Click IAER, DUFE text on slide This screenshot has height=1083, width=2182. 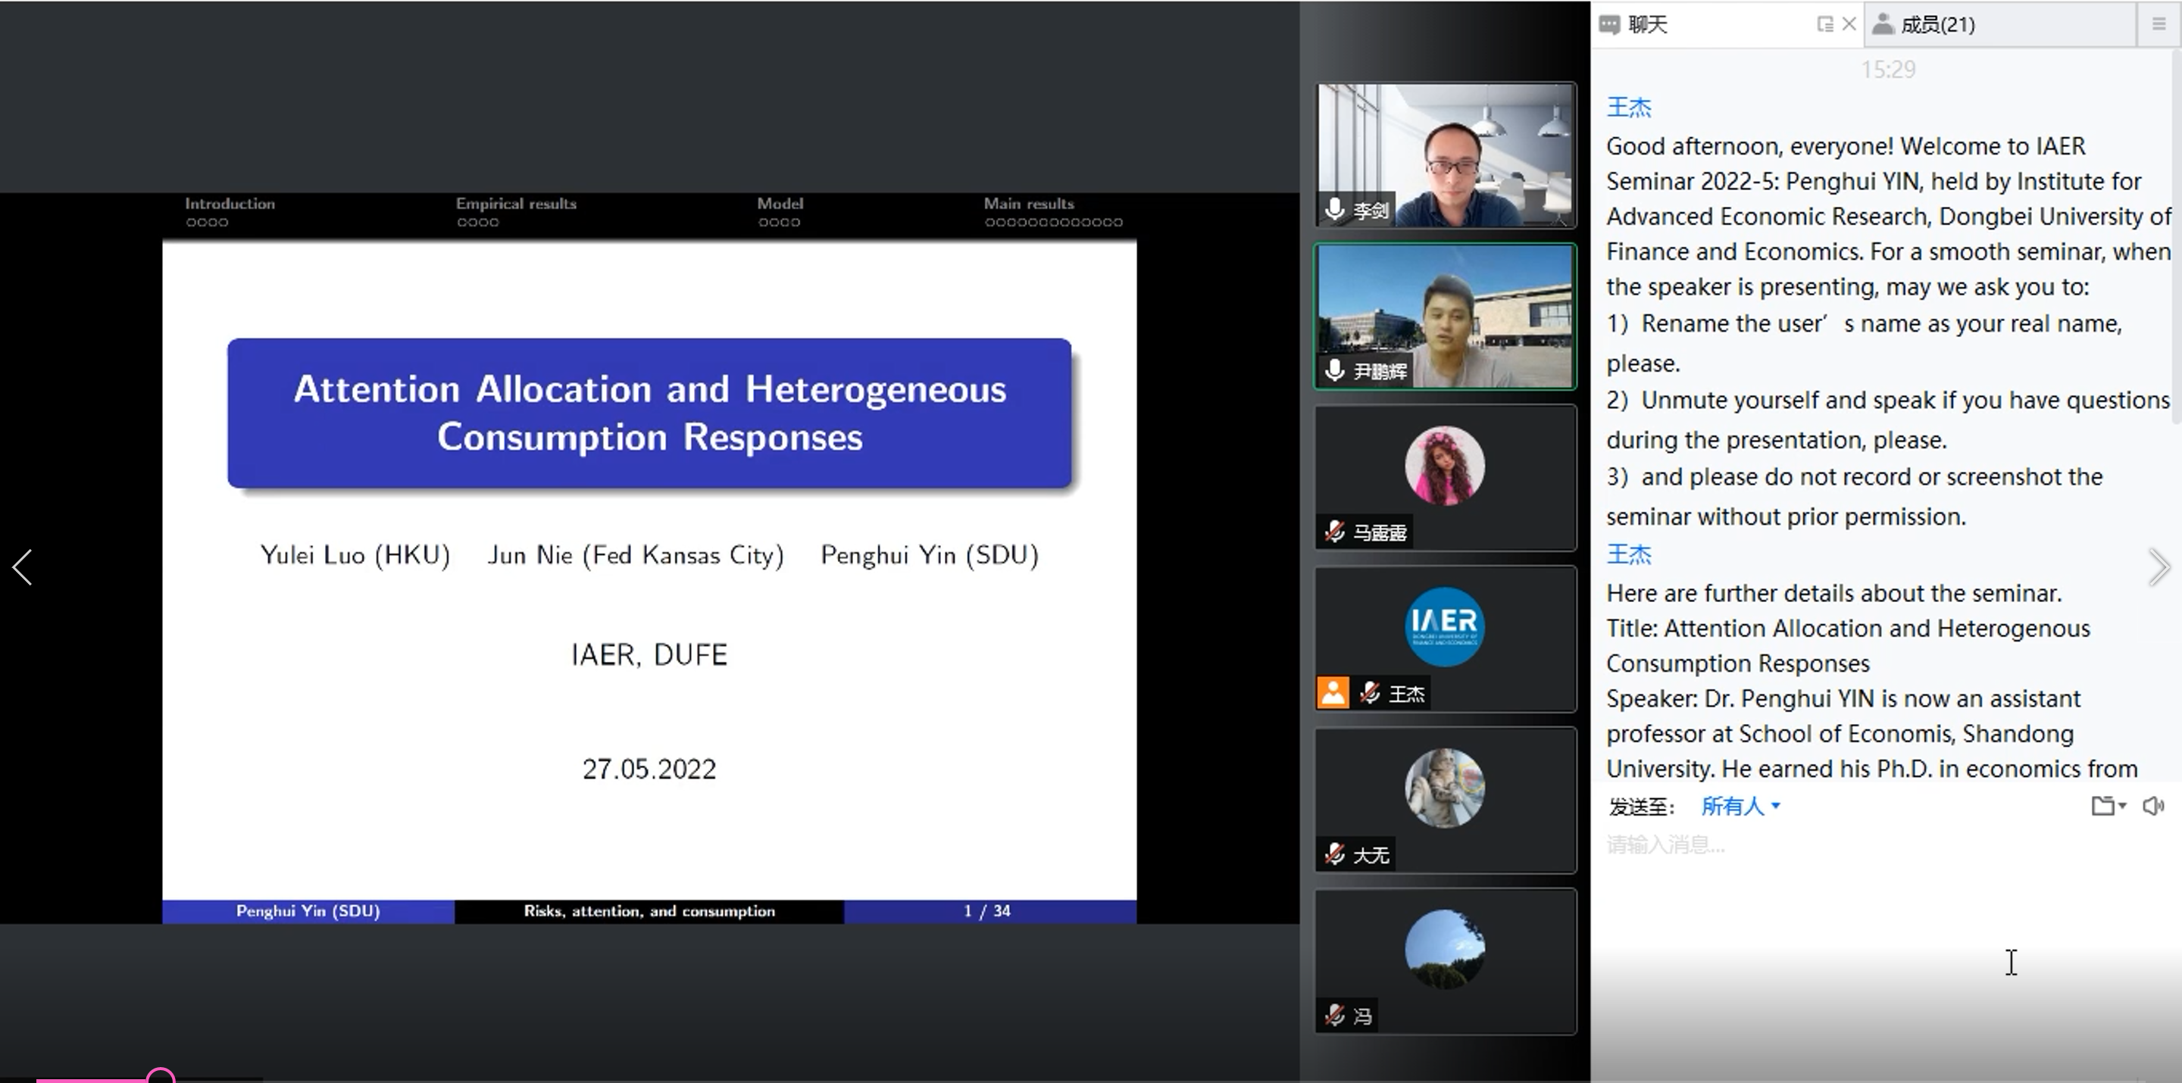[649, 654]
